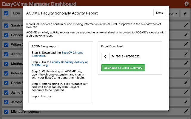Uncheck the checkbox for Matthew
The width and height of the screenshot is (191, 119).
pyautogui.click(x=6, y=64)
